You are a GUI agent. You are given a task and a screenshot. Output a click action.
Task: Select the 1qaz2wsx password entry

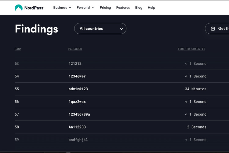pos(77,102)
